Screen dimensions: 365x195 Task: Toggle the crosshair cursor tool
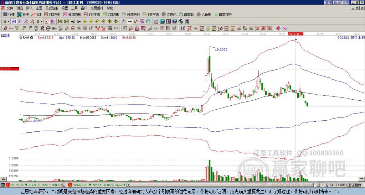130,22
